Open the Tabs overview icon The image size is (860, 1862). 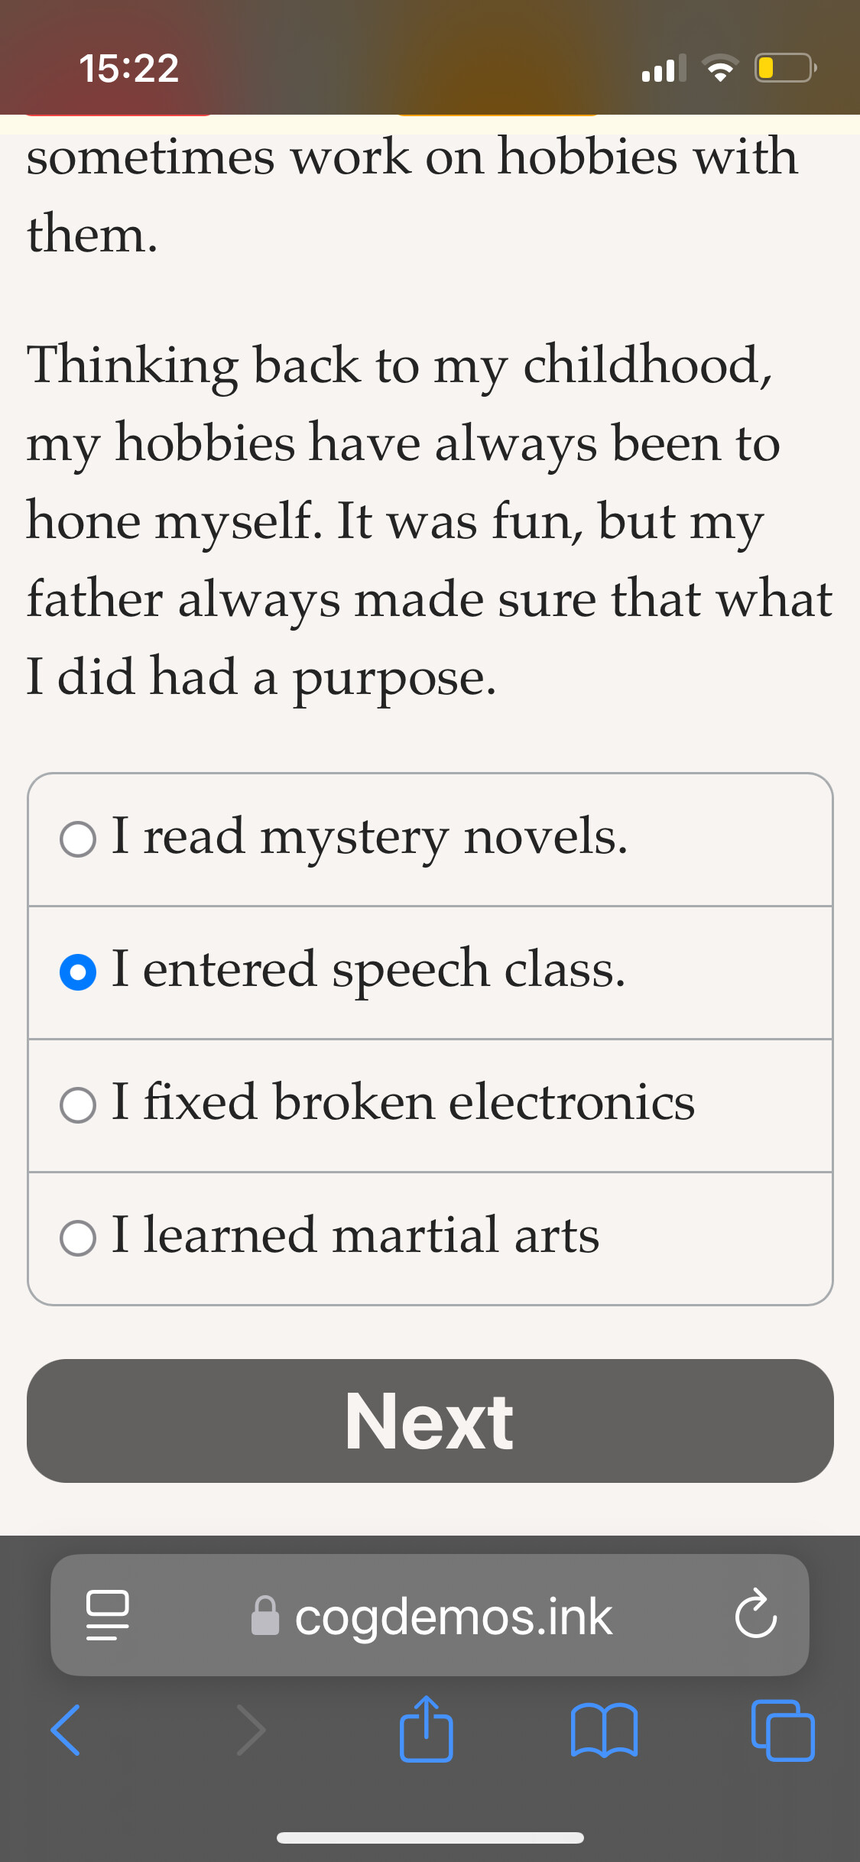(783, 1730)
